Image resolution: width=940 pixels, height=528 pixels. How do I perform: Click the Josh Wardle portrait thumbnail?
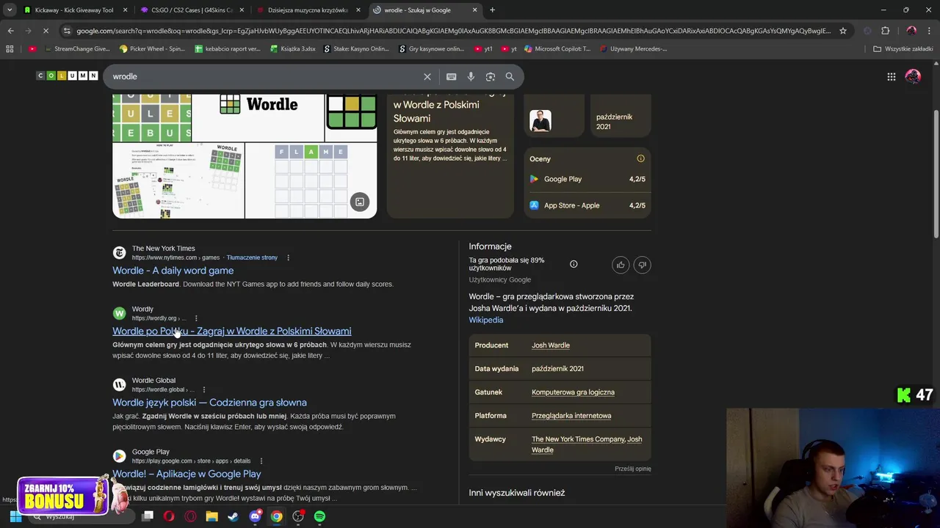coord(540,120)
